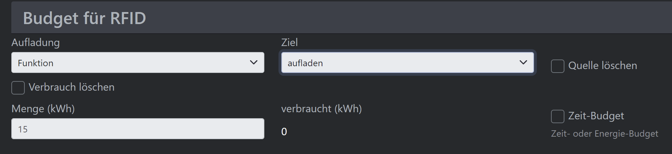Click the Ziel field label
This screenshot has width=672, height=154.
pos(289,42)
